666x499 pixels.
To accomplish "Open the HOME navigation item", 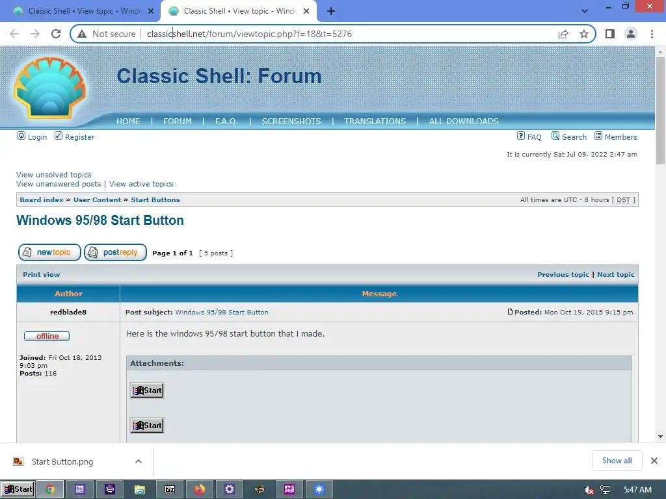I will point(128,122).
